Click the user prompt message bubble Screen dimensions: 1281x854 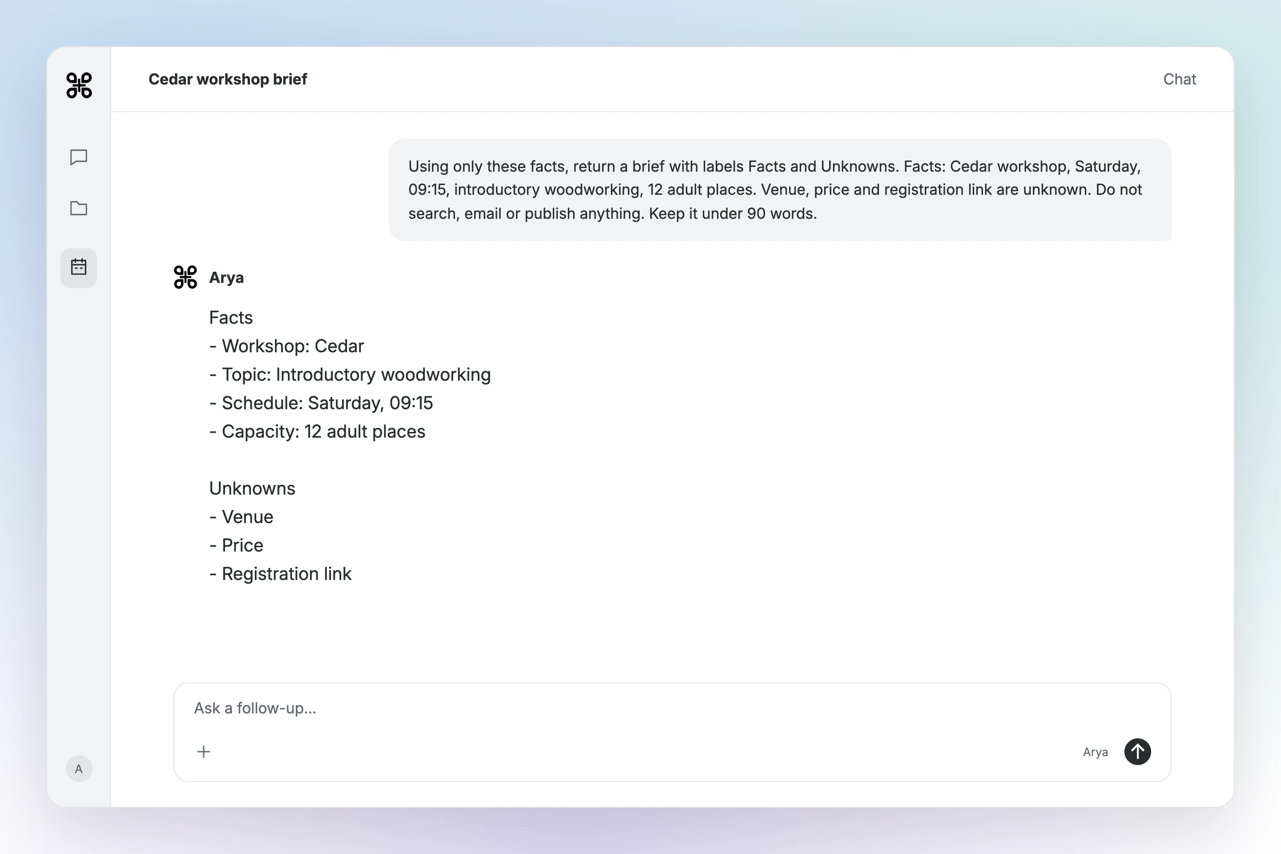779,189
